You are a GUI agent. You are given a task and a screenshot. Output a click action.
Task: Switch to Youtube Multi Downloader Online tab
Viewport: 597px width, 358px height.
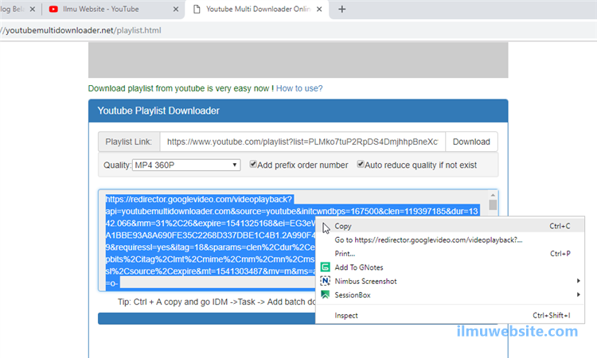point(258,9)
